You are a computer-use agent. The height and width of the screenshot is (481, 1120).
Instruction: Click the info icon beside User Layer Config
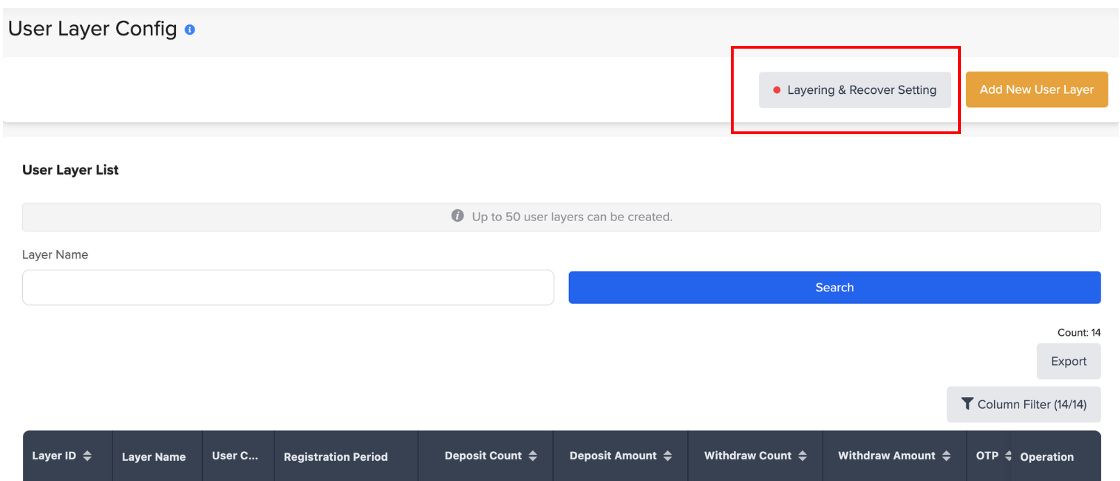(x=190, y=30)
